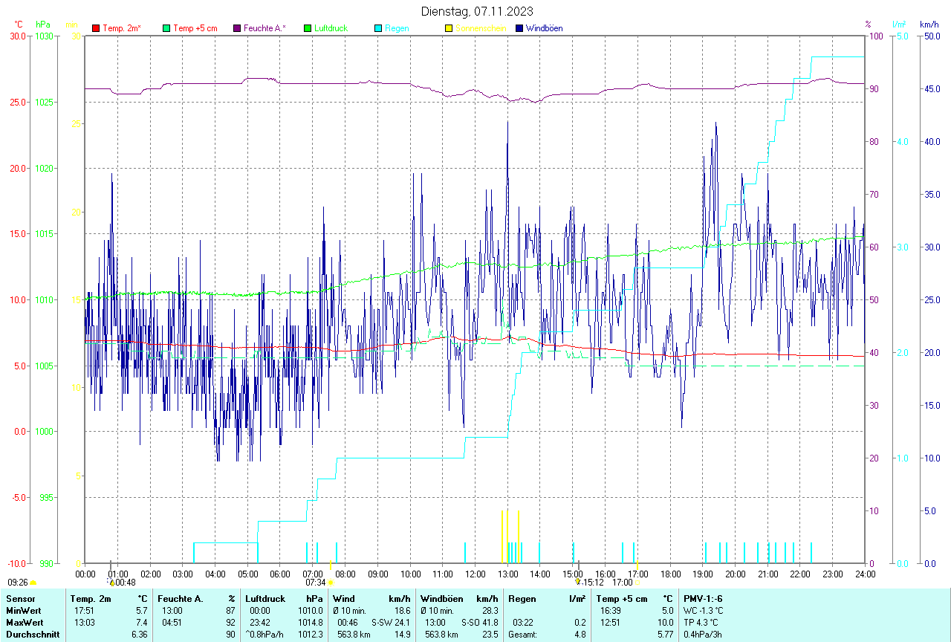Click the Windböen legend label

545,28
